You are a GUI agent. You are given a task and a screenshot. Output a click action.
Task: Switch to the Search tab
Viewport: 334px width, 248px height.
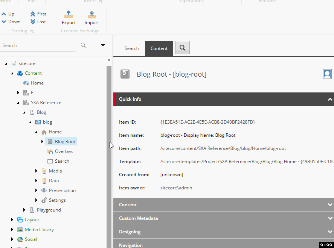coord(131,48)
